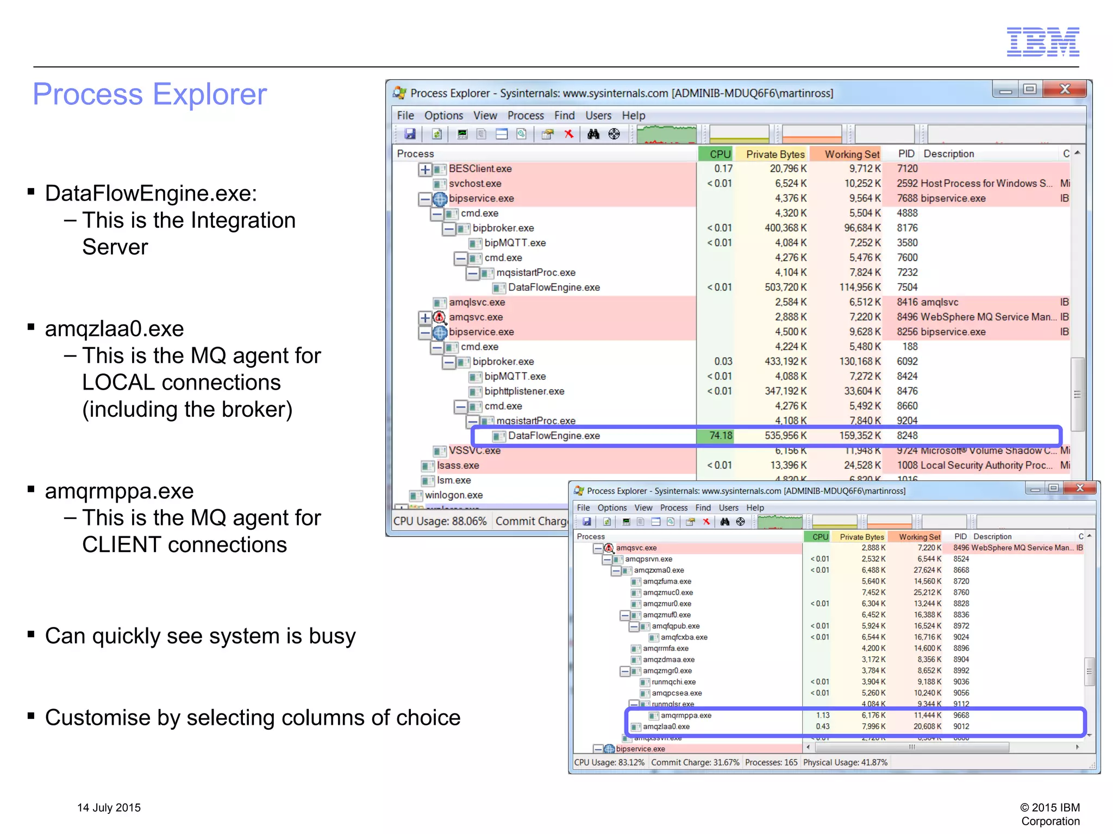Click Find binoculars icon in front window toolbar
The height and width of the screenshot is (834, 1113).
pyautogui.click(x=725, y=522)
